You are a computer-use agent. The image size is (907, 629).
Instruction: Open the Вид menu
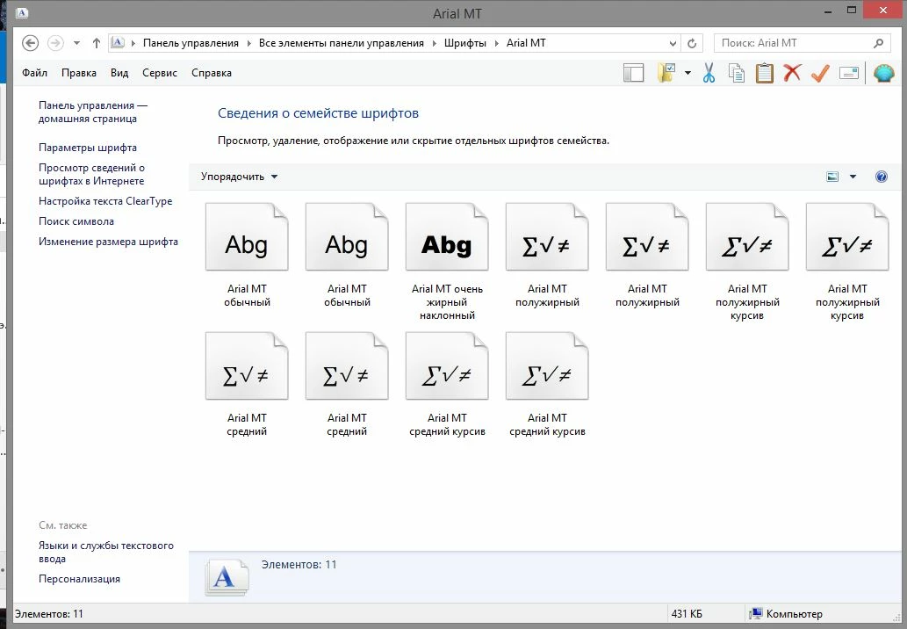point(119,73)
